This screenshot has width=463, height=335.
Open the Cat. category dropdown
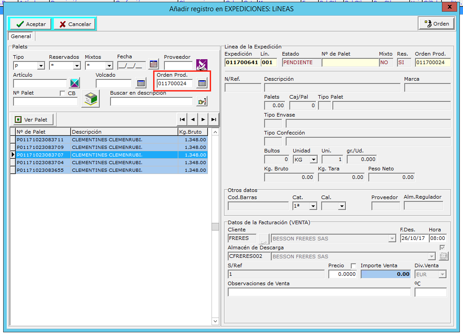coord(313,206)
